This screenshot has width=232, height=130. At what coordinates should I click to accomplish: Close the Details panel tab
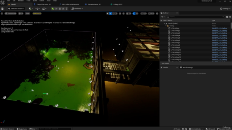(x=177, y=68)
